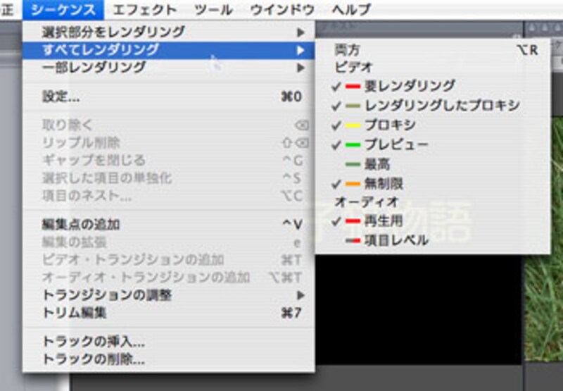Expand 選択部分をレンダリング submenu
This screenshot has width=563, height=391.
[169, 32]
